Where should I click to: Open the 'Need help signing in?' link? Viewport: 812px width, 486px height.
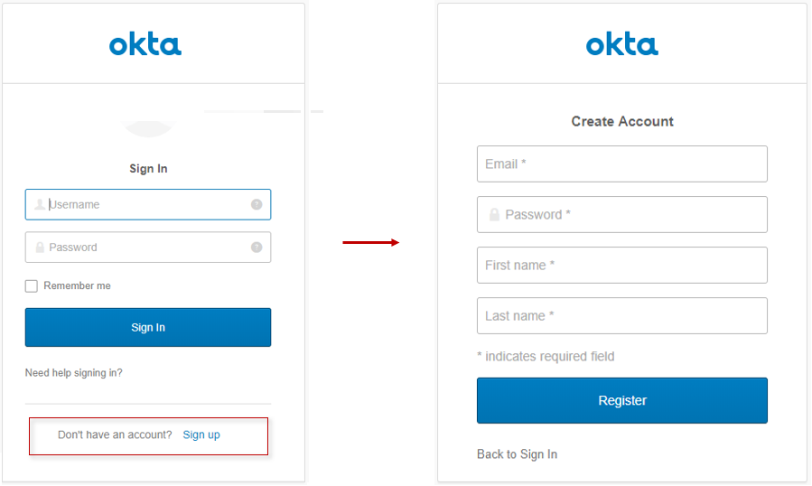tap(74, 373)
